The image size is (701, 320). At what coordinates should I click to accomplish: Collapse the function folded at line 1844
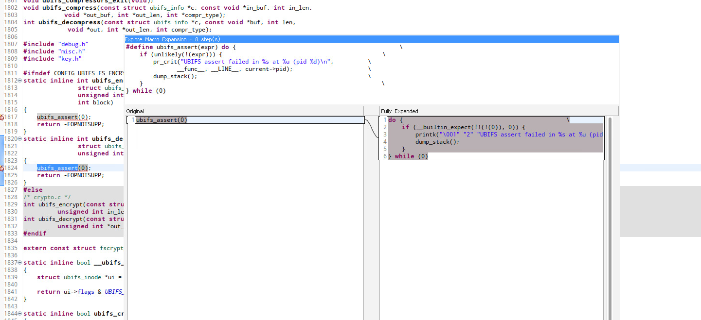click(x=20, y=314)
